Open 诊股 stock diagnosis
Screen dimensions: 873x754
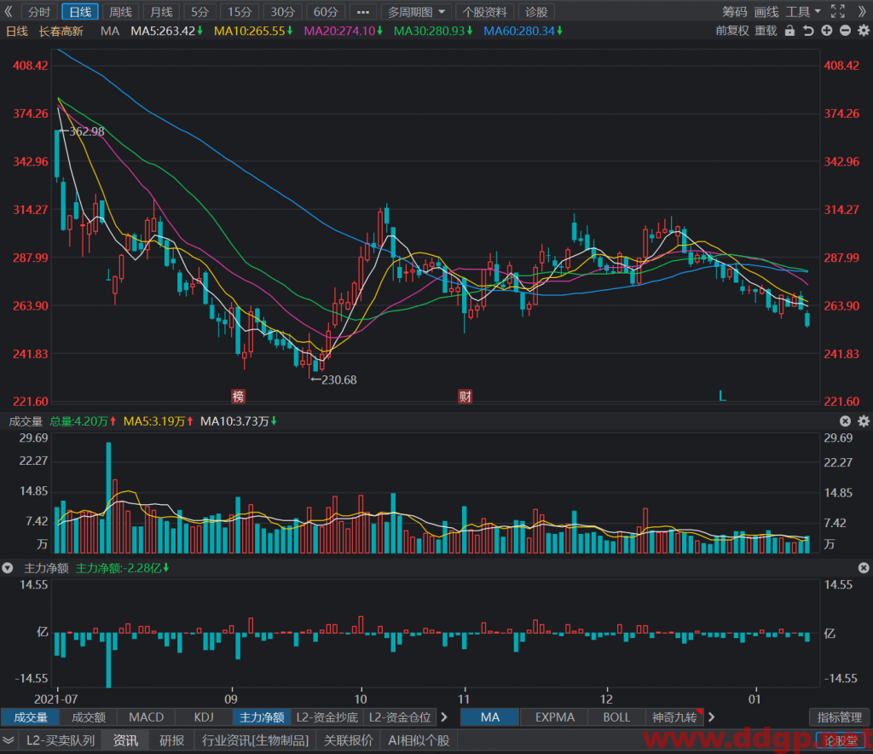[x=536, y=12]
